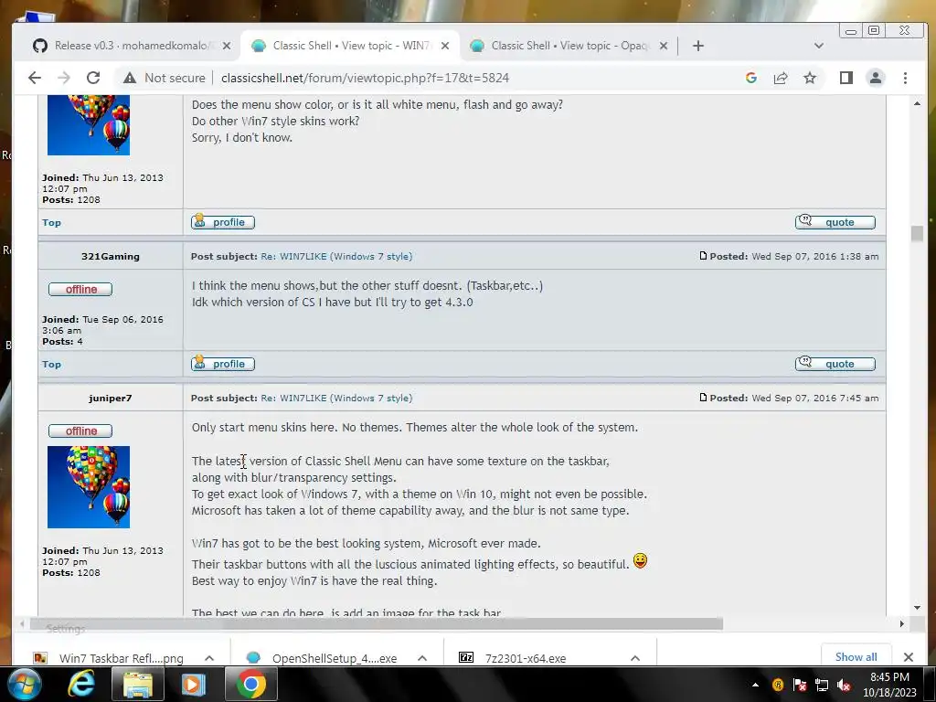936x702 pixels.
Task: Click the juniper7 username heading
Action: pyautogui.click(x=111, y=398)
